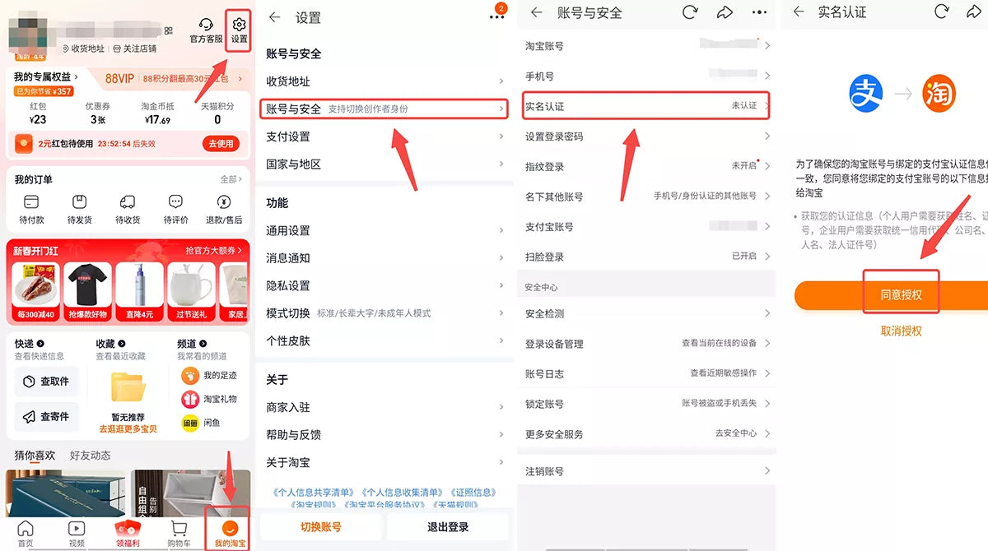Go back from 账号与安全 screen
This screenshot has height=551, width=988.
[x=537, y=12]
